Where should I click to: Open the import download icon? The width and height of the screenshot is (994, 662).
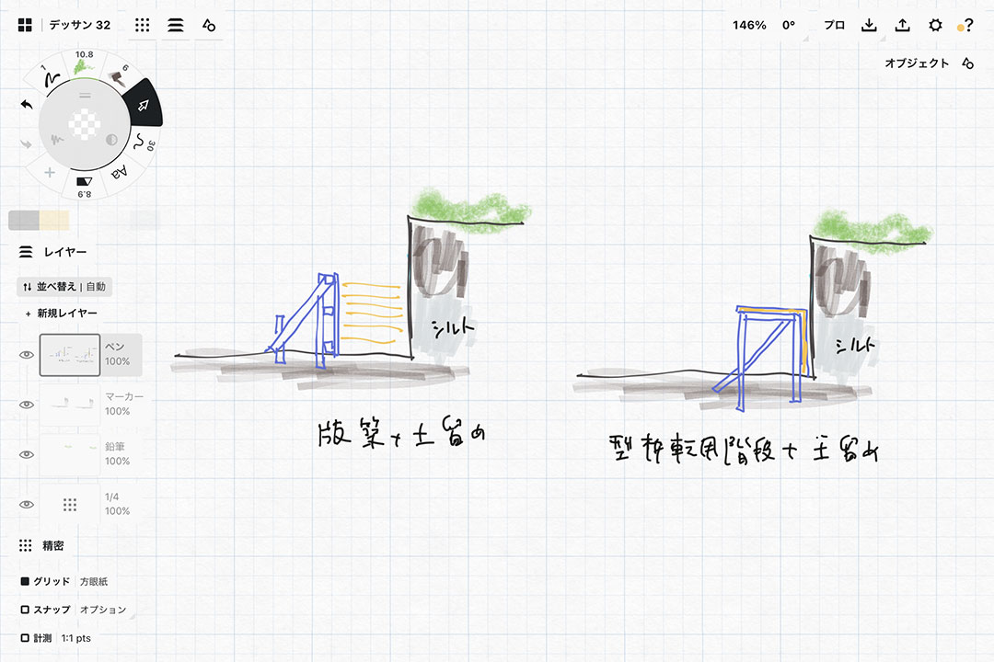click(x=868, y=25)
